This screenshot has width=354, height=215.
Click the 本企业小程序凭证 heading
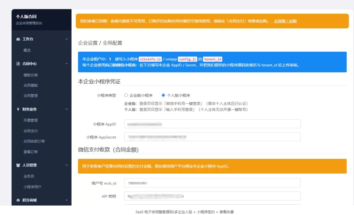point(99,82)
